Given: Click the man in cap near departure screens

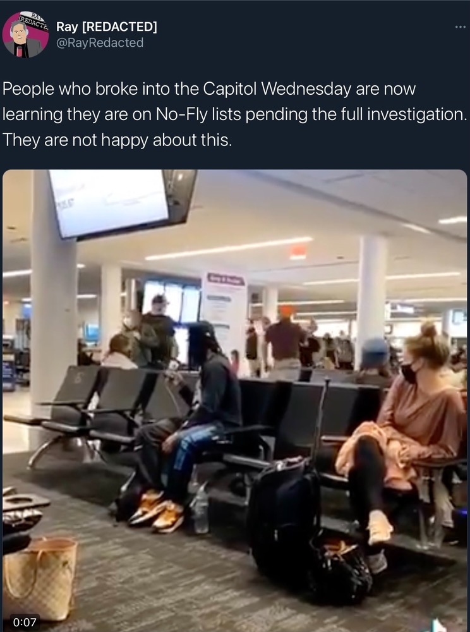Looking at the screenshot, I should (x=159, y=331).
